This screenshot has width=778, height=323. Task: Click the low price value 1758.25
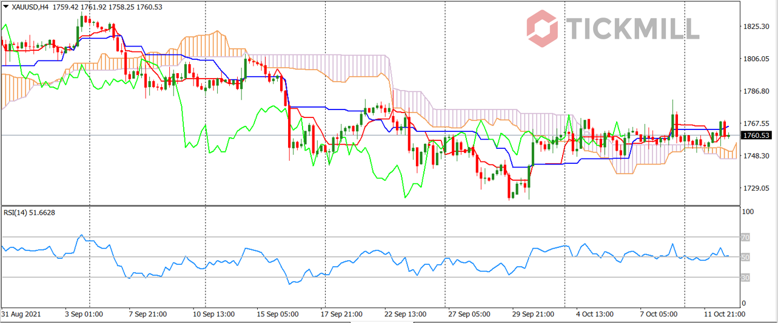tap(120, 7)
